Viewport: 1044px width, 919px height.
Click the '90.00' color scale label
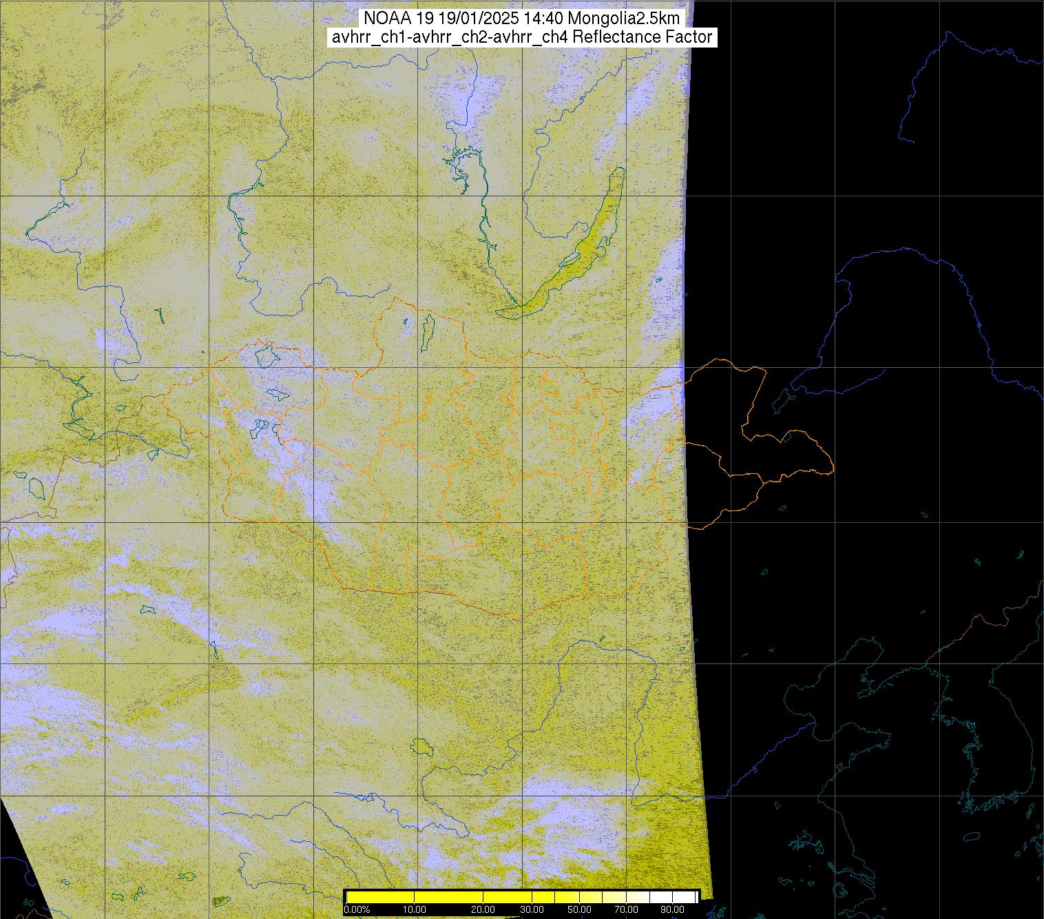click(673, 909)
